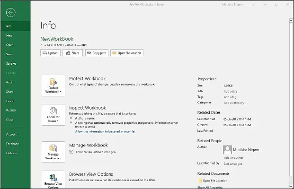Click the Upload button

click(x=50, y=53)
